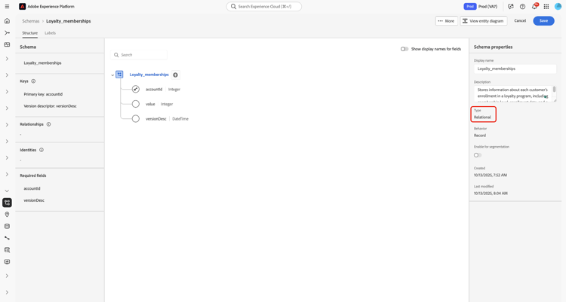Viewport: 566px width, 302px height.
Task: Click the info icon next to Relationships
Action: click(49, 124)
